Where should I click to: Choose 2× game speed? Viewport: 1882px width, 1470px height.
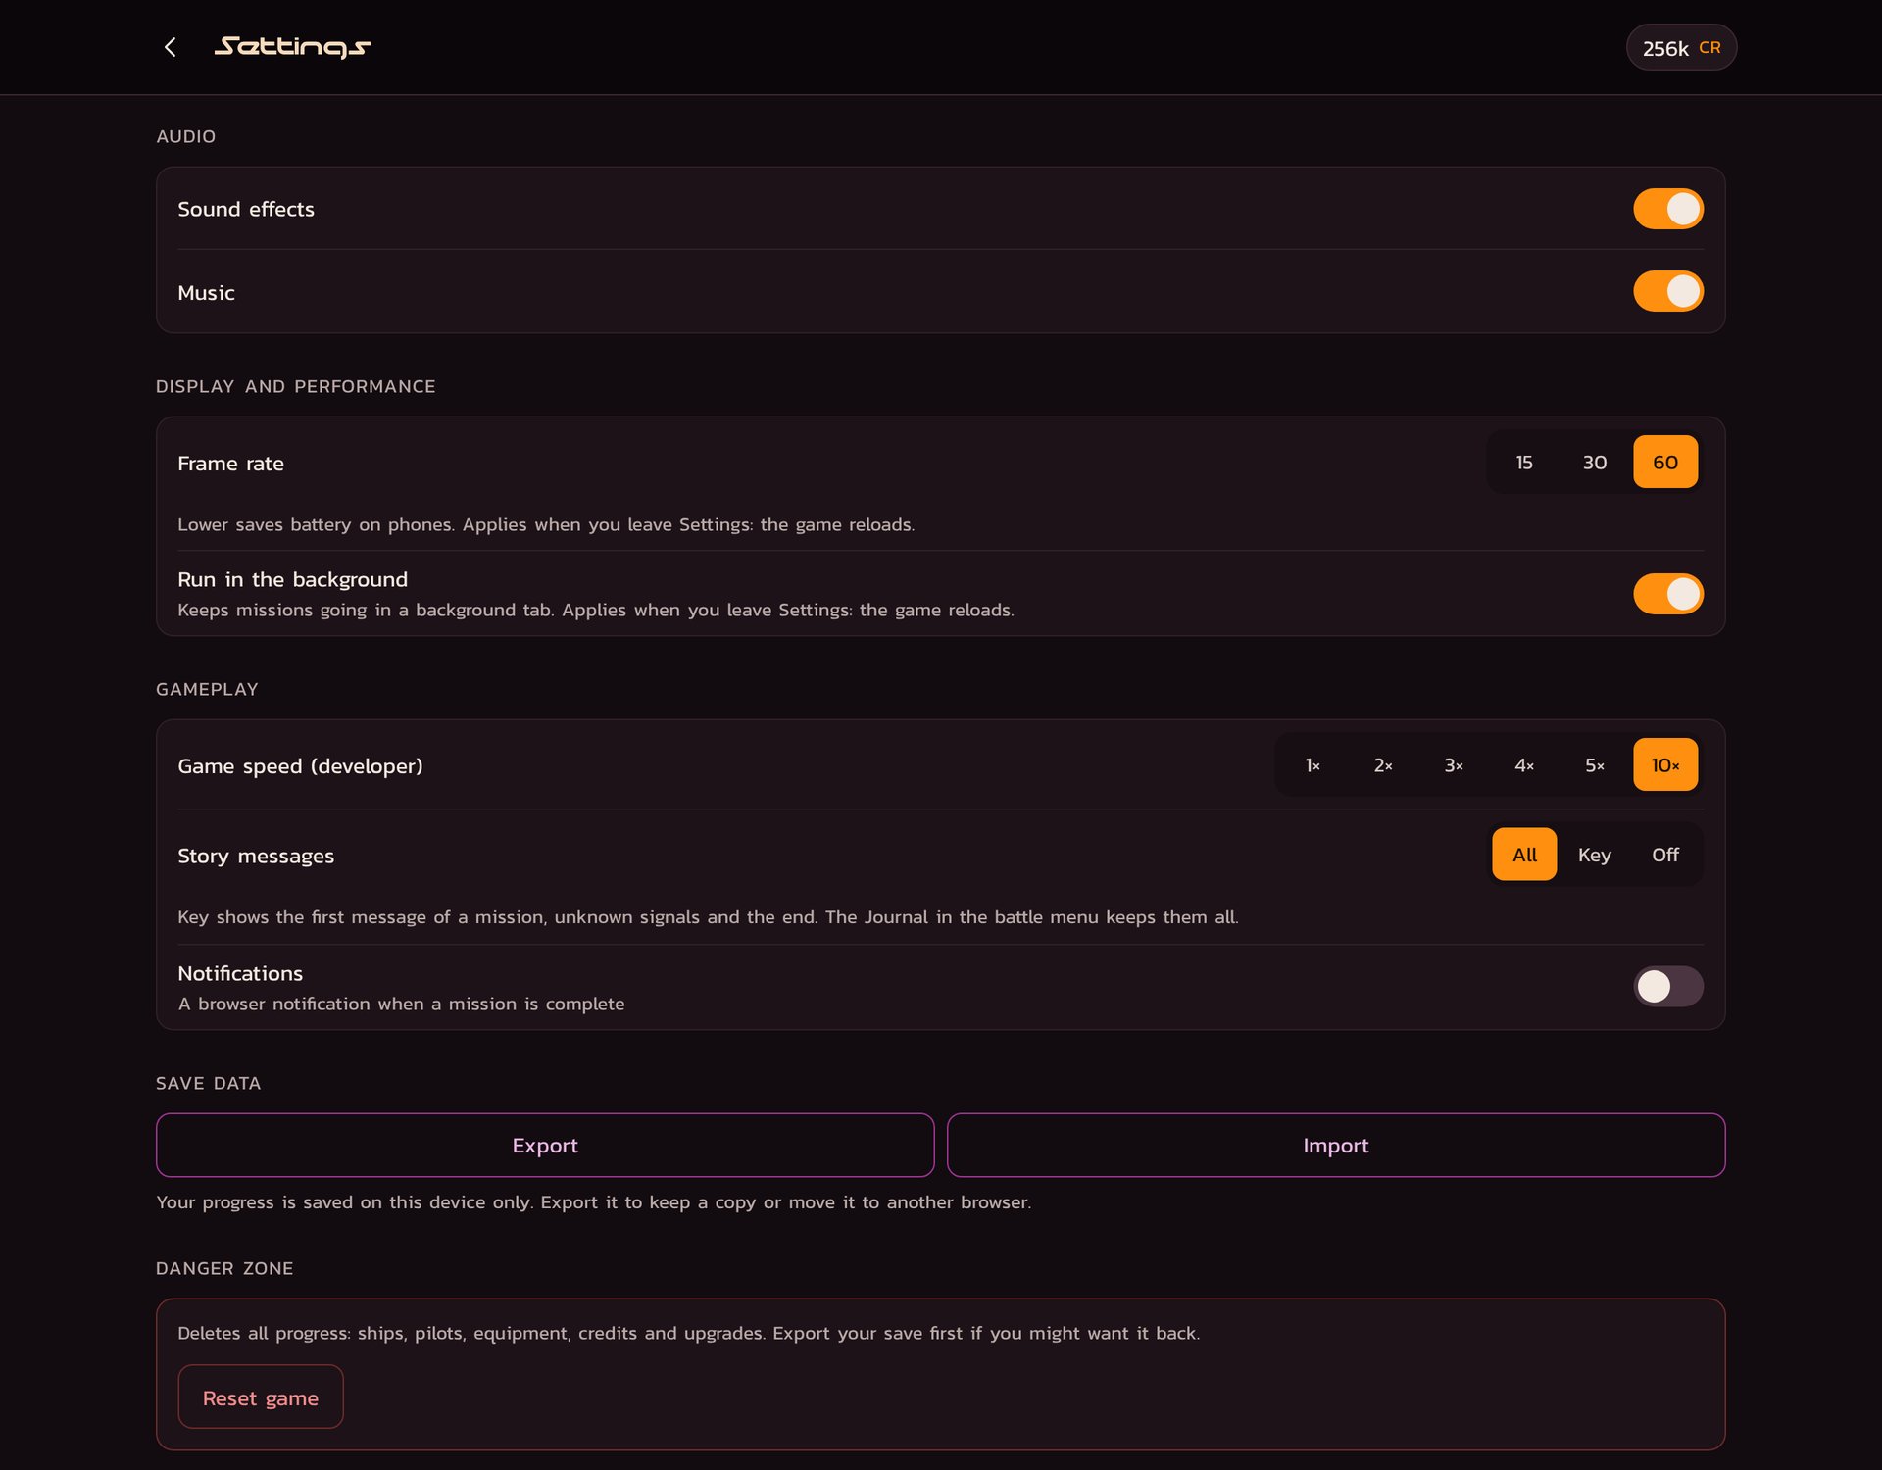pyautogui.click(x=1383, y=764)
